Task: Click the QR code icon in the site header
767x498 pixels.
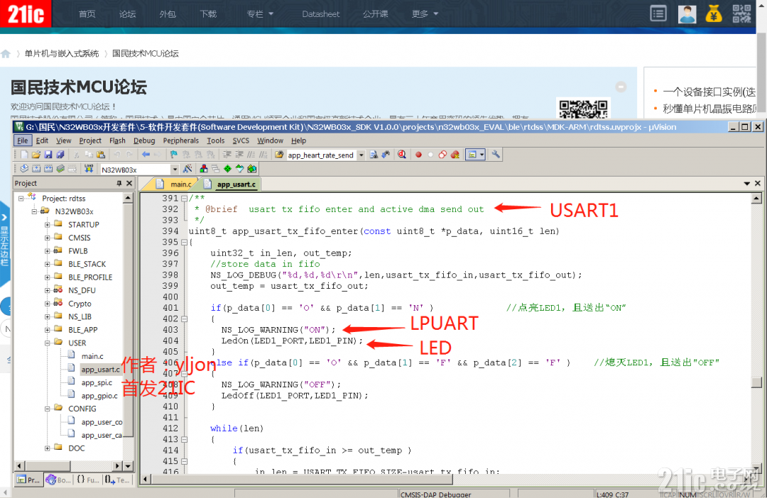Action: coord(741,13)
